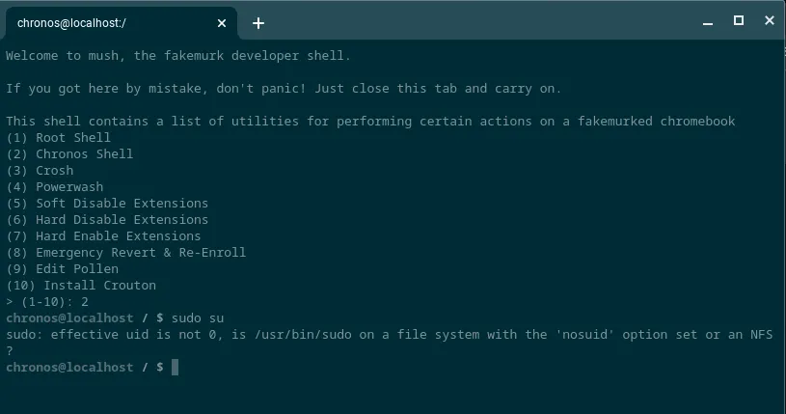Click the Install Crouton line
This screenshot has height=414, width=786.
point(81,285)
